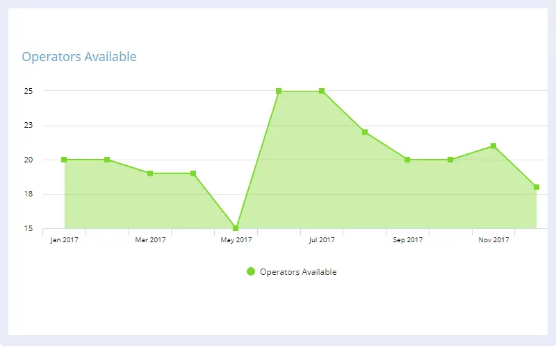556x347 pixels.
Task: Click the Jun 2017 peak data point
Action: [279, 91]
